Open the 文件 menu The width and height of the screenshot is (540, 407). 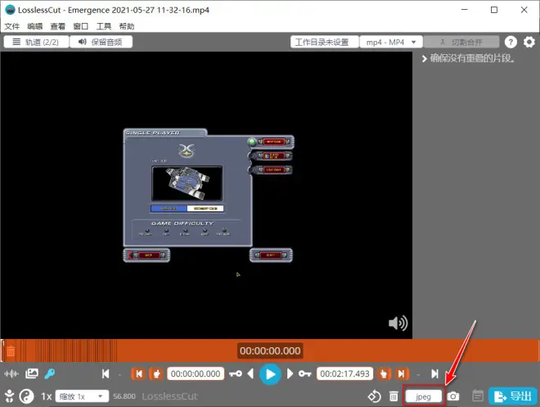(x=12, y=26)
